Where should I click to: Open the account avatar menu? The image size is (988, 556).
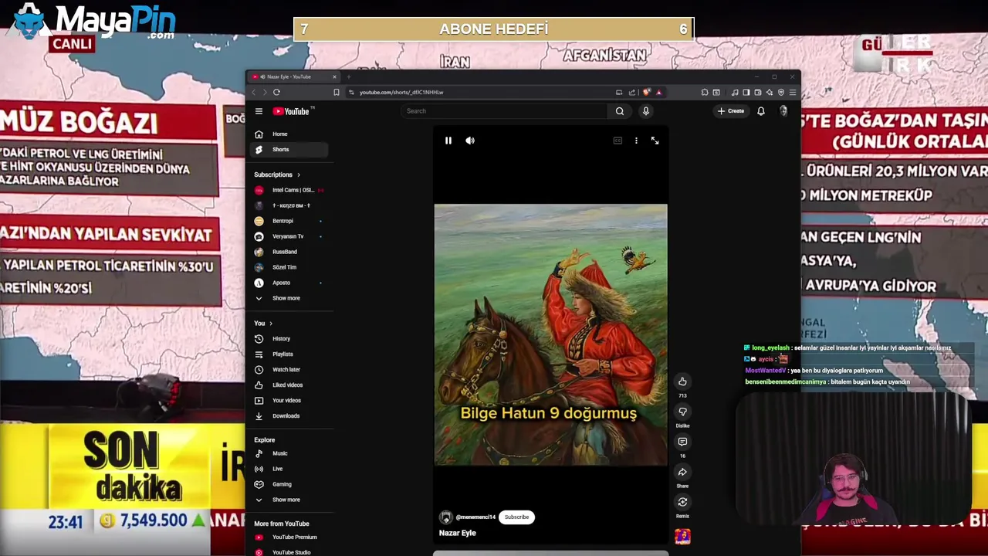click(783, 111)
